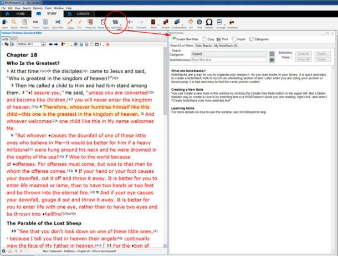The image size is (338, 256).
Task: Open the Notes pencil icon
Action: coord(70,22)
